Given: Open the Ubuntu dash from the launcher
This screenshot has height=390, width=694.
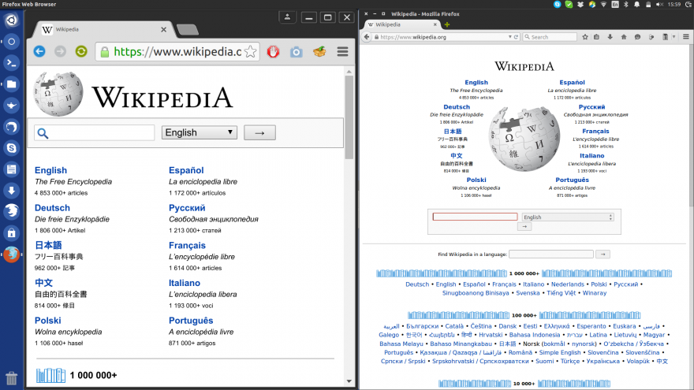Looking at the screenshot, I should 12,20.
